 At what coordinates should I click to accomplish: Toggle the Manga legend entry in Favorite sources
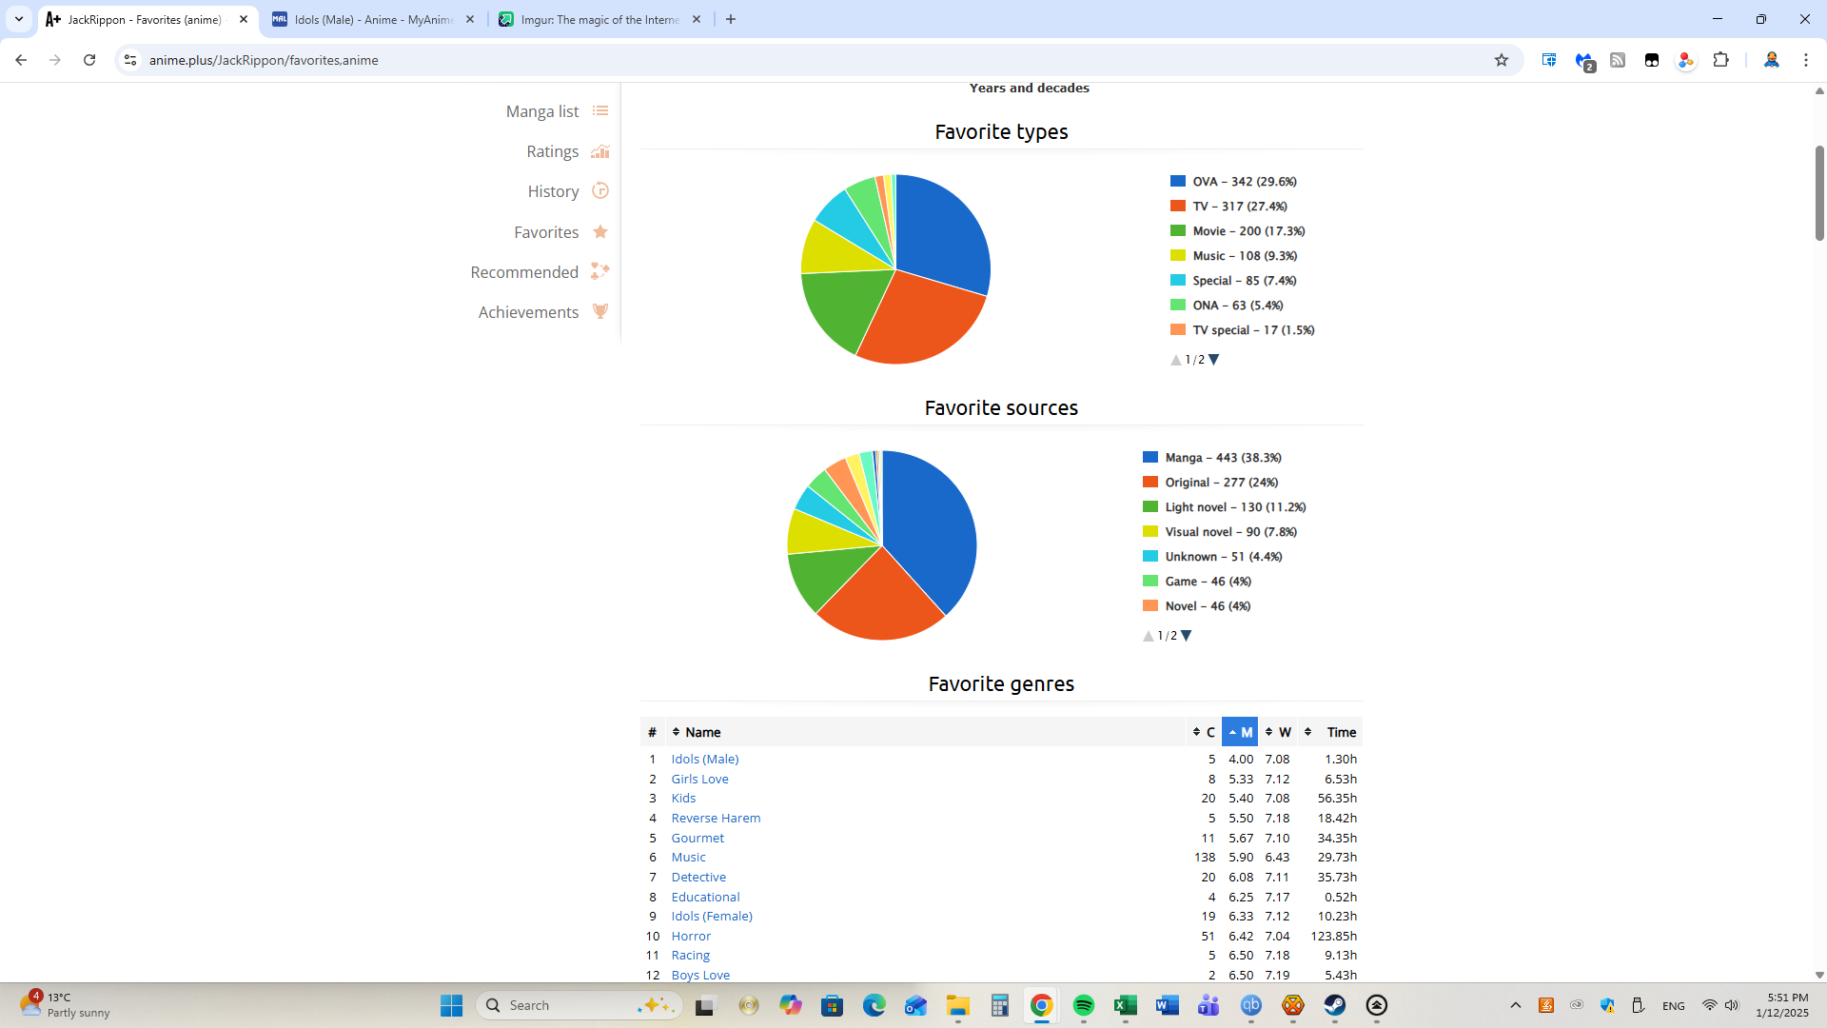1222,458
